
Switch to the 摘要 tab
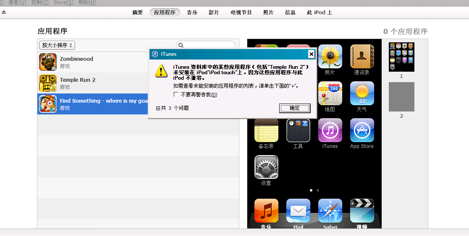click(x=137, y=12)
